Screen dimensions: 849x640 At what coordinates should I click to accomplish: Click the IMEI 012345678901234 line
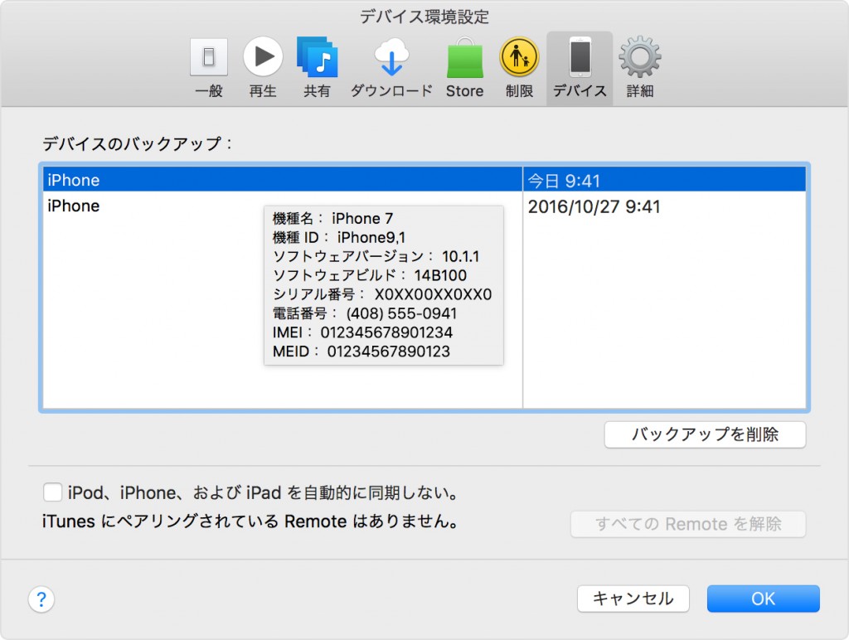click(363, 332)
